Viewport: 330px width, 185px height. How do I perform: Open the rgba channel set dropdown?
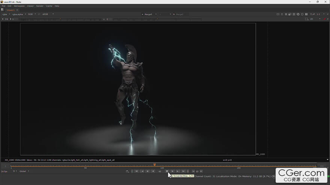point(6,14)
